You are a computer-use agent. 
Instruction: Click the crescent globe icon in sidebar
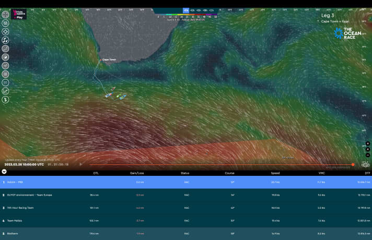pyautogui.click(x=5, y=57)
